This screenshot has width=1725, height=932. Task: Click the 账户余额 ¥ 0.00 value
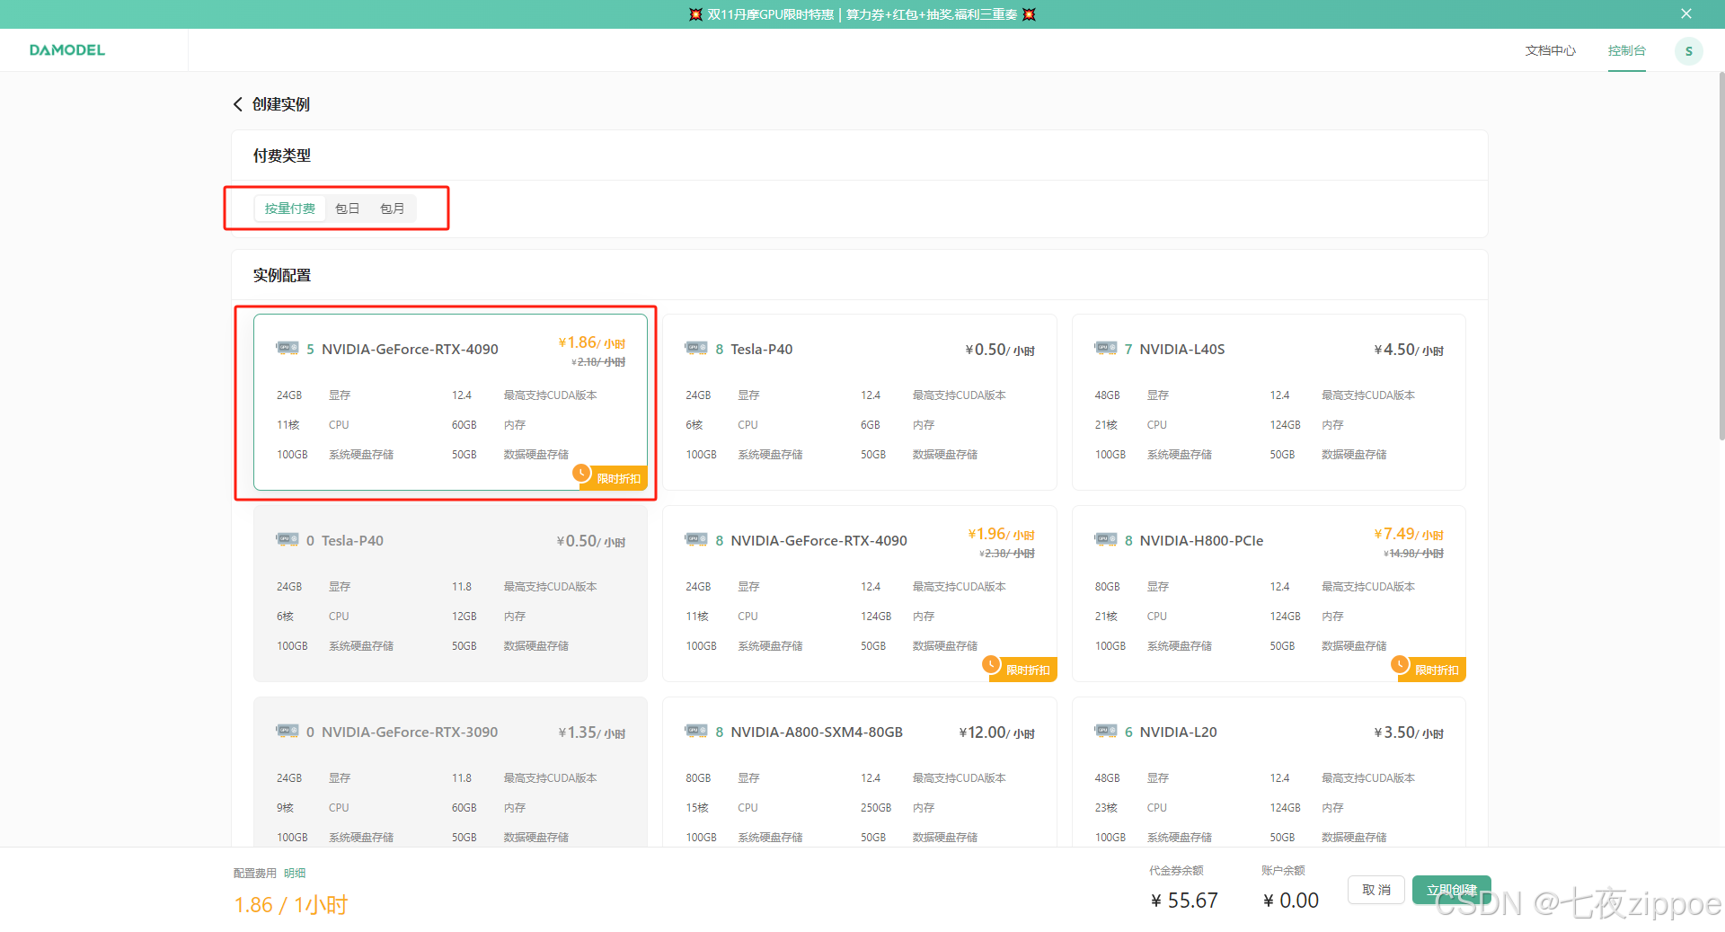point(1291,901)
